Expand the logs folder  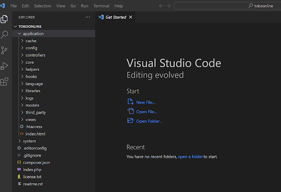tap(22, 98)
